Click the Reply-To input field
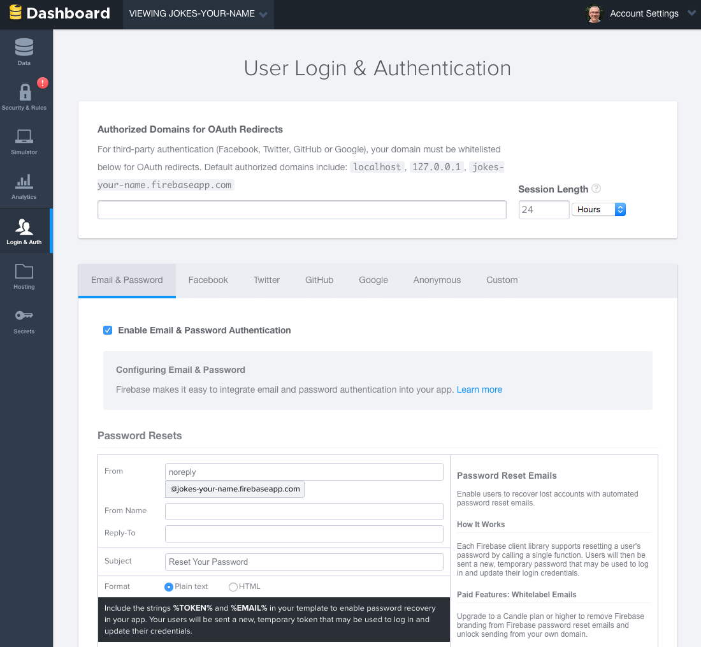The height and width of the screenshot is (647, 701). coord(304,534)
